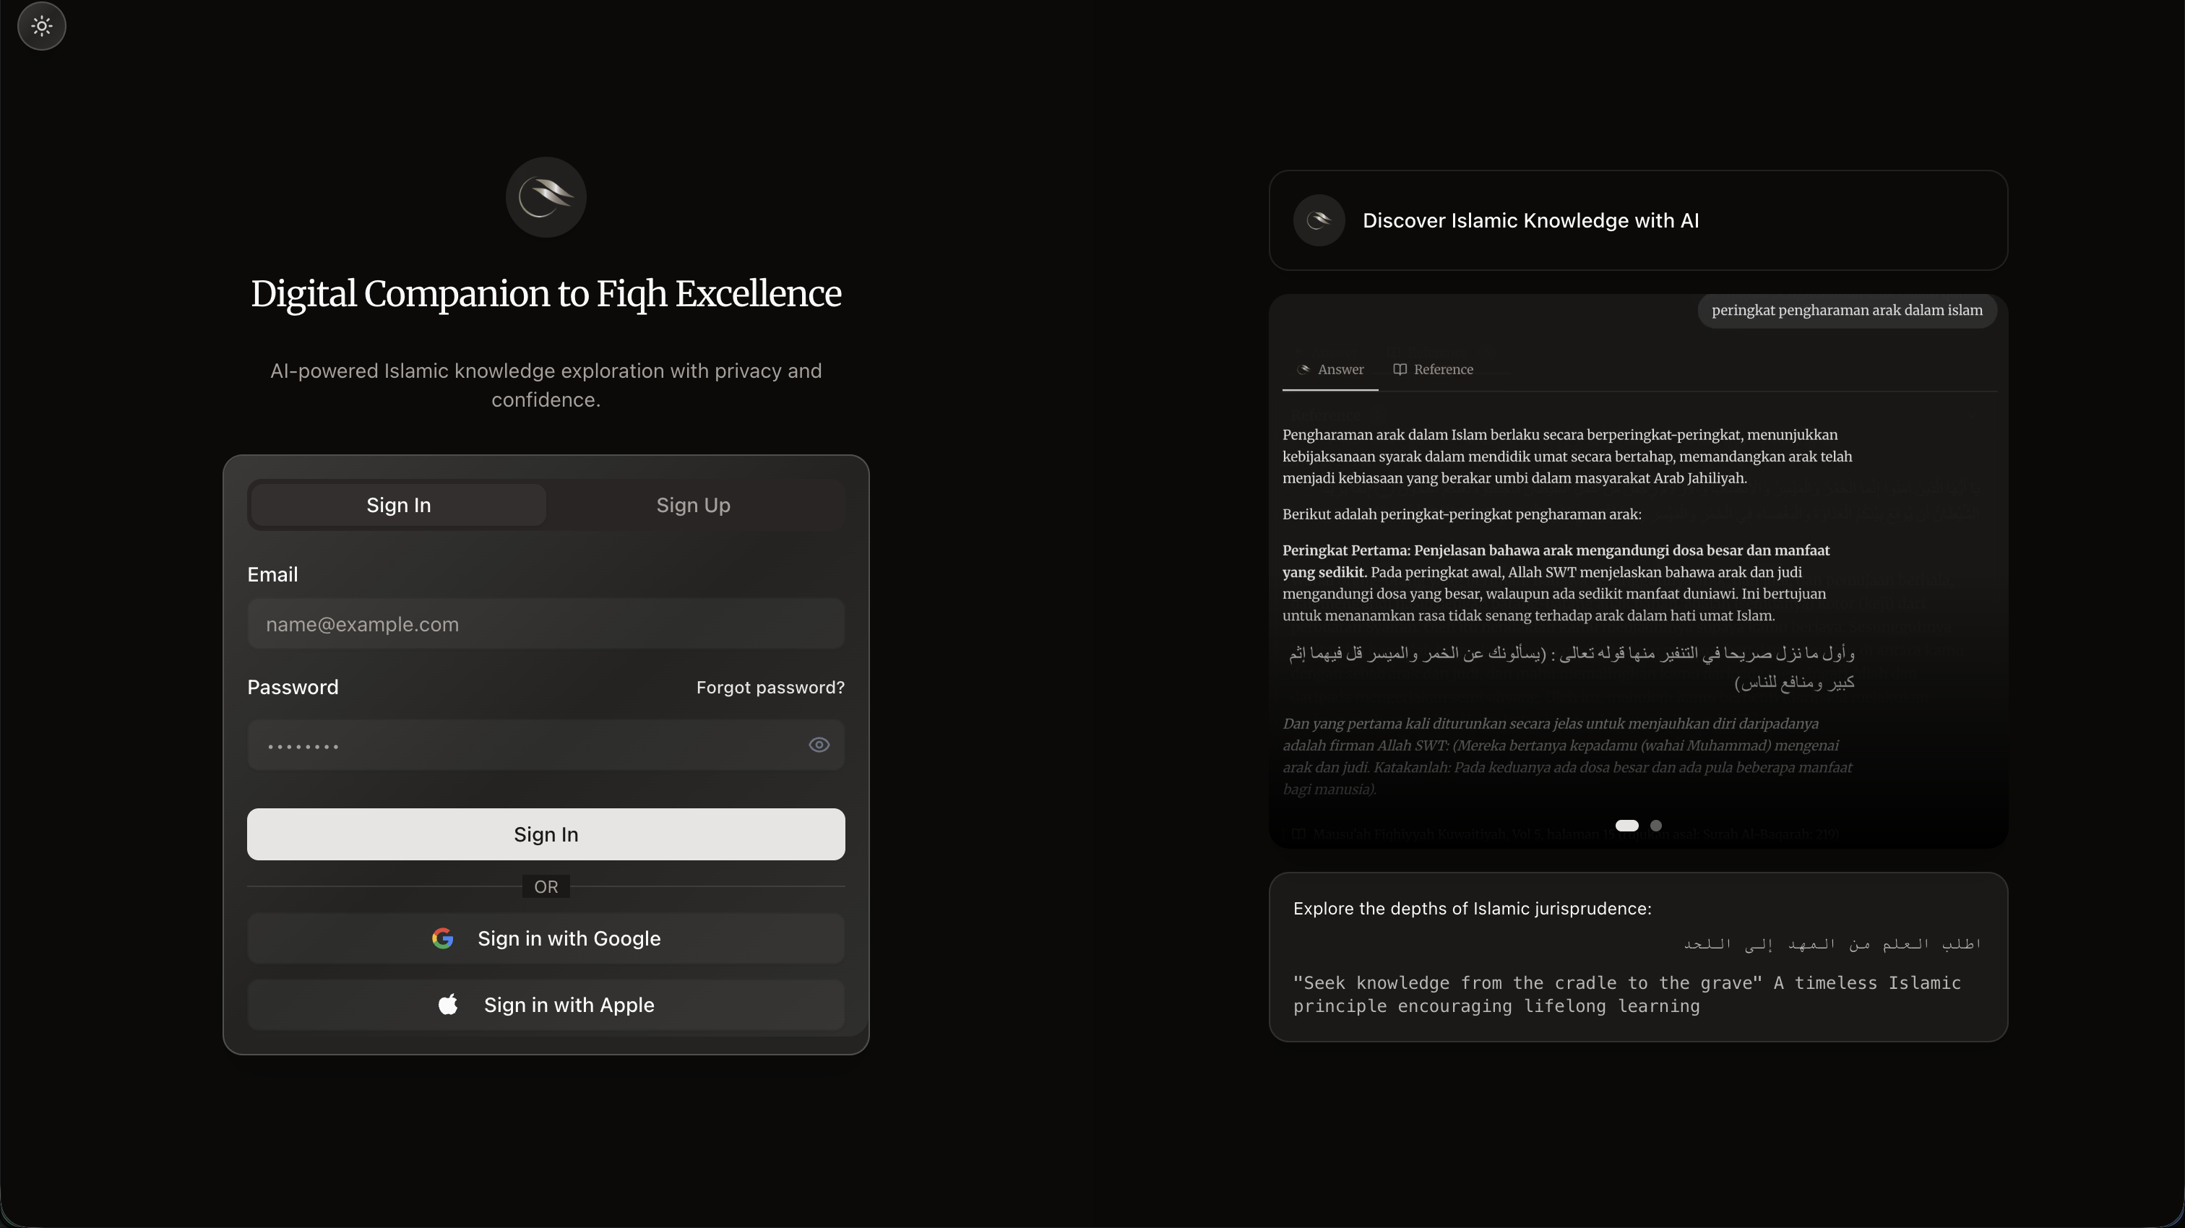
Task: Show password with the eye icon
Action: 819,745
